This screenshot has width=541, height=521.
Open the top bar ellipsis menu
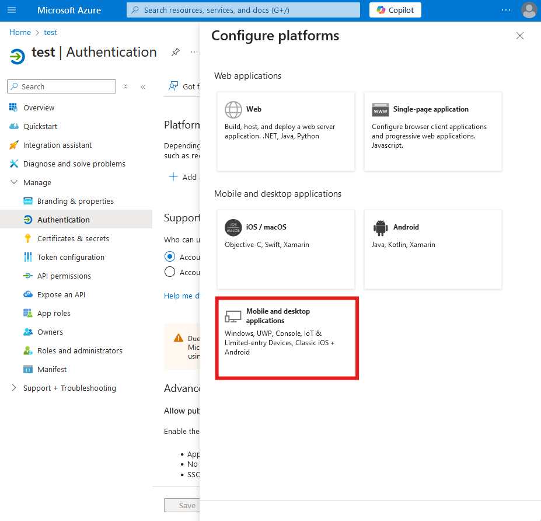pos(505,10)
